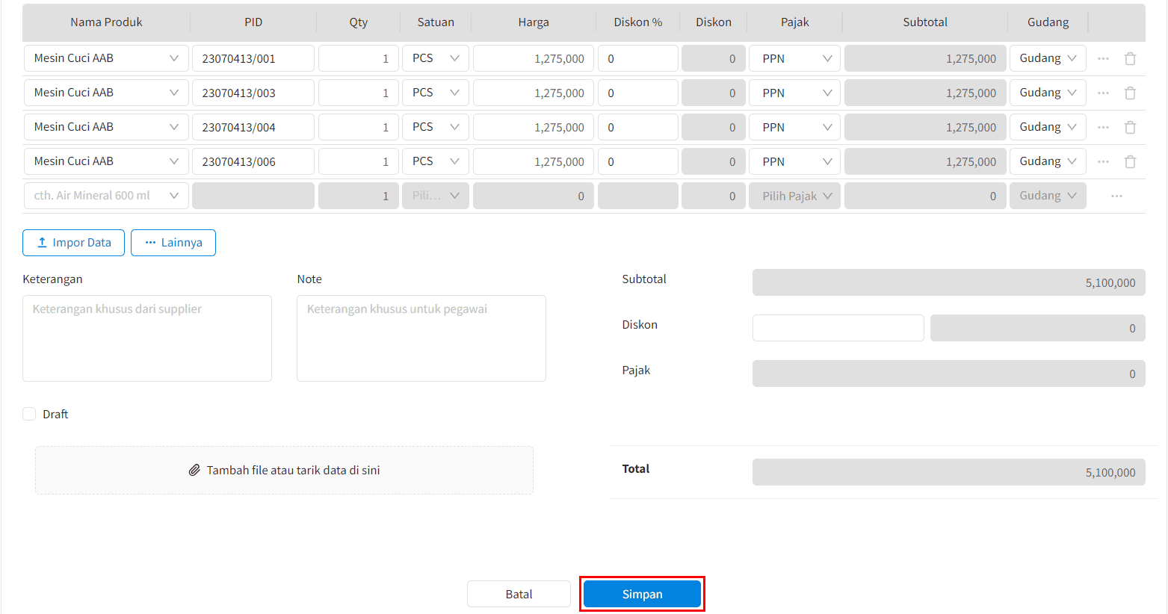
Task: Open product dropdown for row 23070413/001
Action: pyautogui.click(x=106, y=58)
